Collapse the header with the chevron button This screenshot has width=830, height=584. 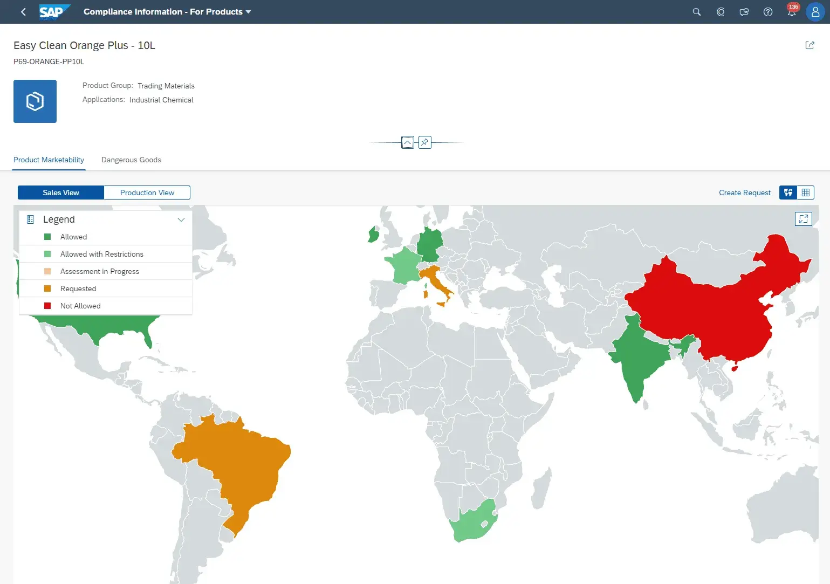(x=408, y=142)
